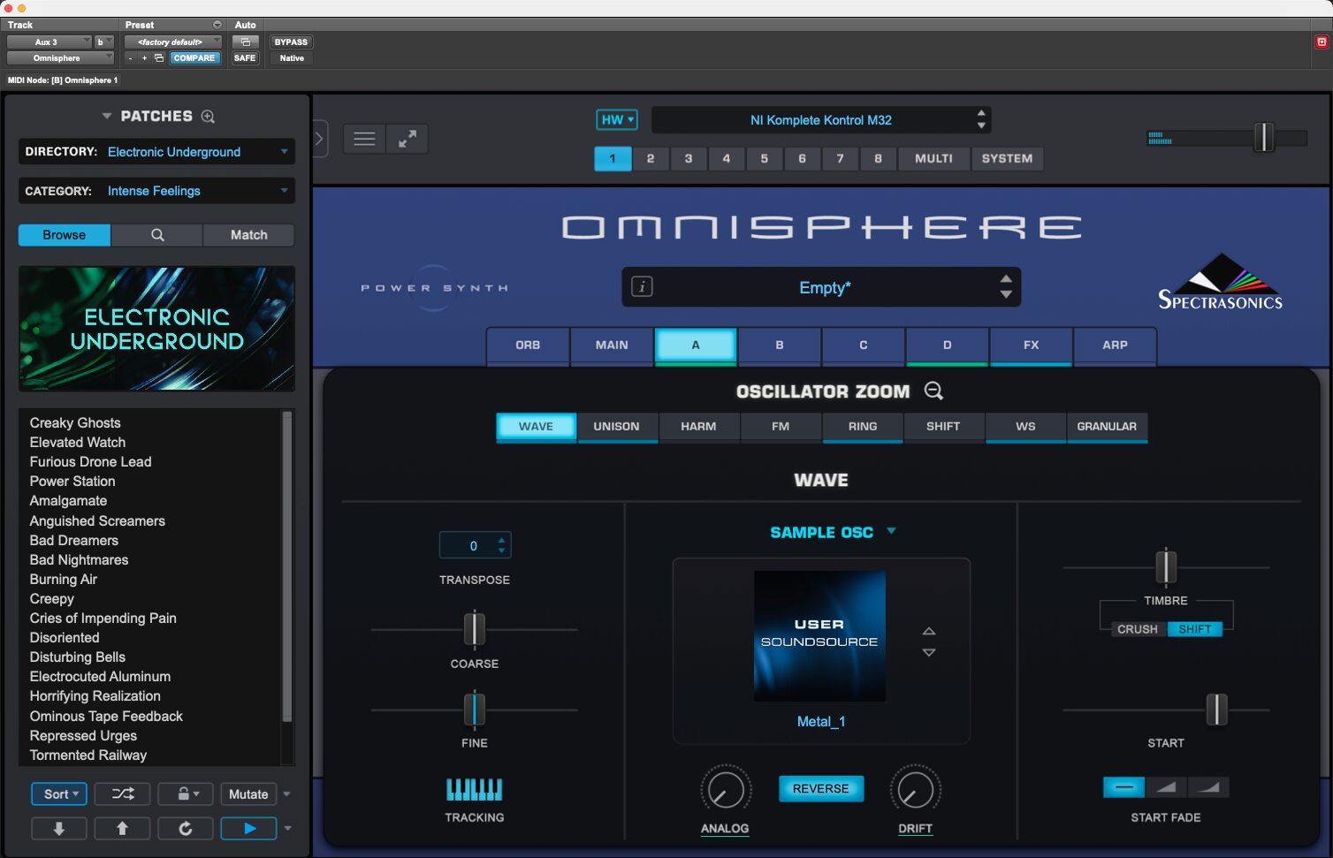Open the GRANULAR oscillator tab
This screenshot has height=858, width=1333.
pyautogui.click(x=1106, y=426)
